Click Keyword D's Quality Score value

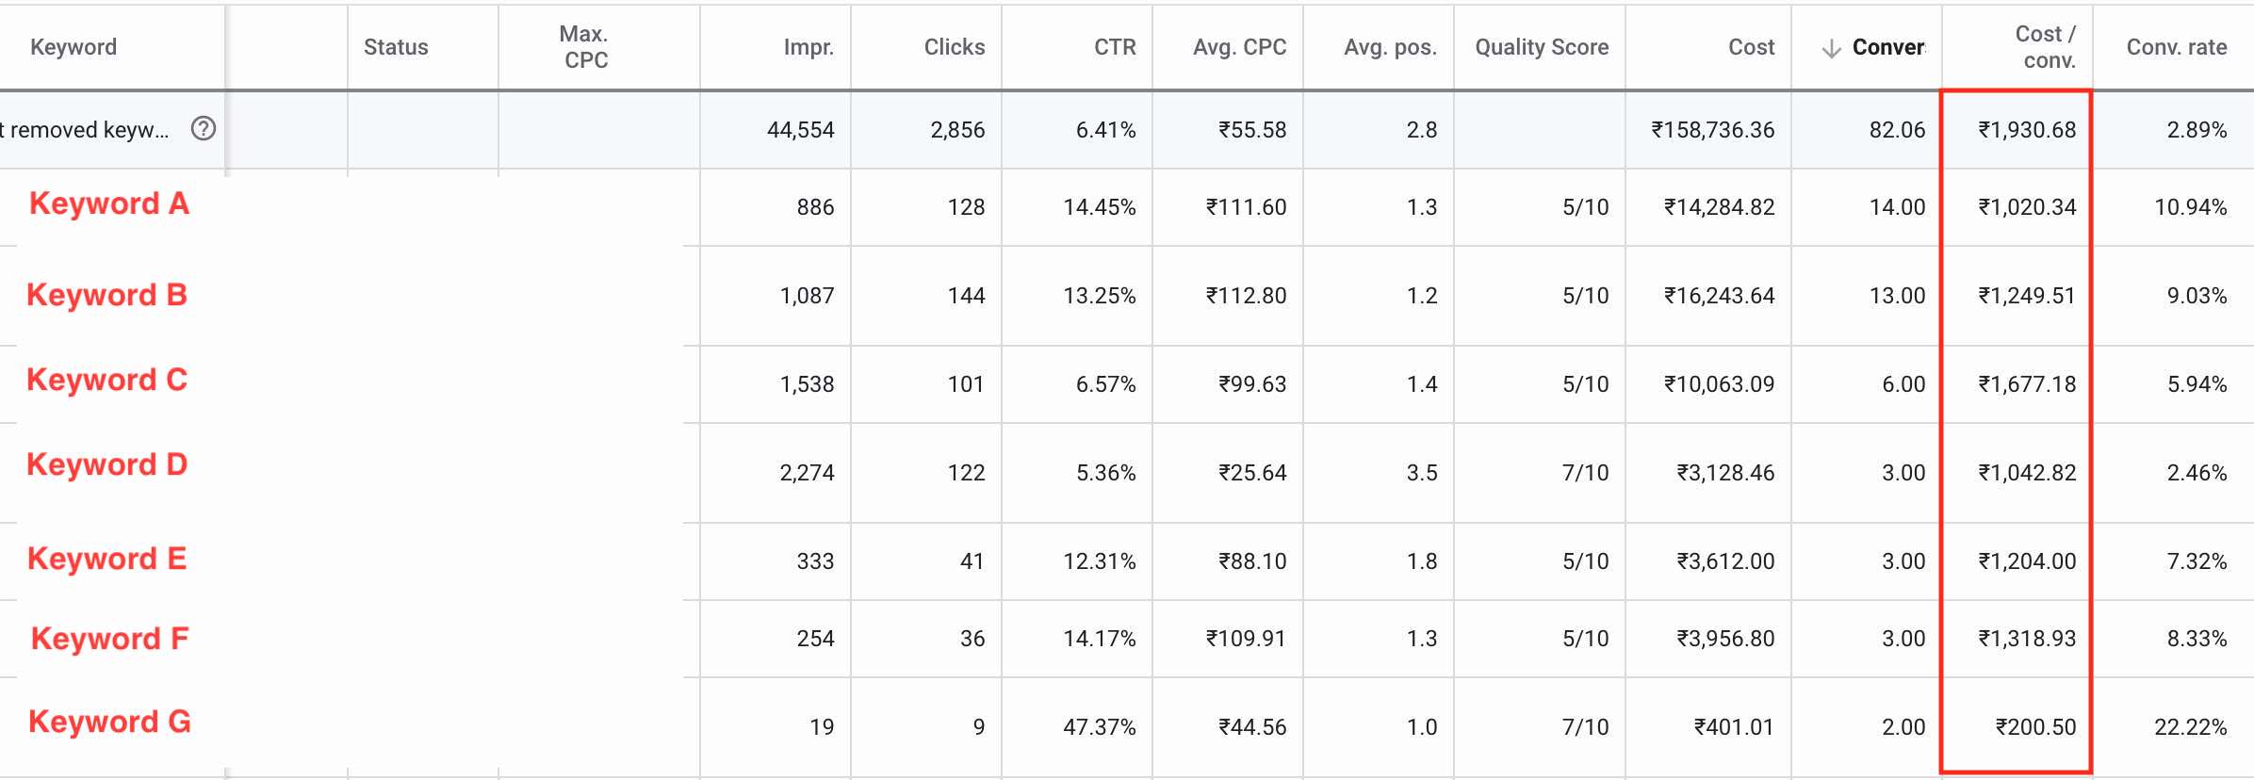coord(1588,473)
